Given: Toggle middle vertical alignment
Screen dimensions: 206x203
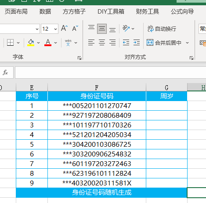Looking at the screenshot, I should [x=102, y=29].
